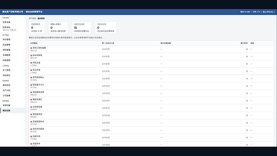Click the red marker icon beside 军用工程机械臂
This screenshot has height=156, width=277.
[31, 48]
